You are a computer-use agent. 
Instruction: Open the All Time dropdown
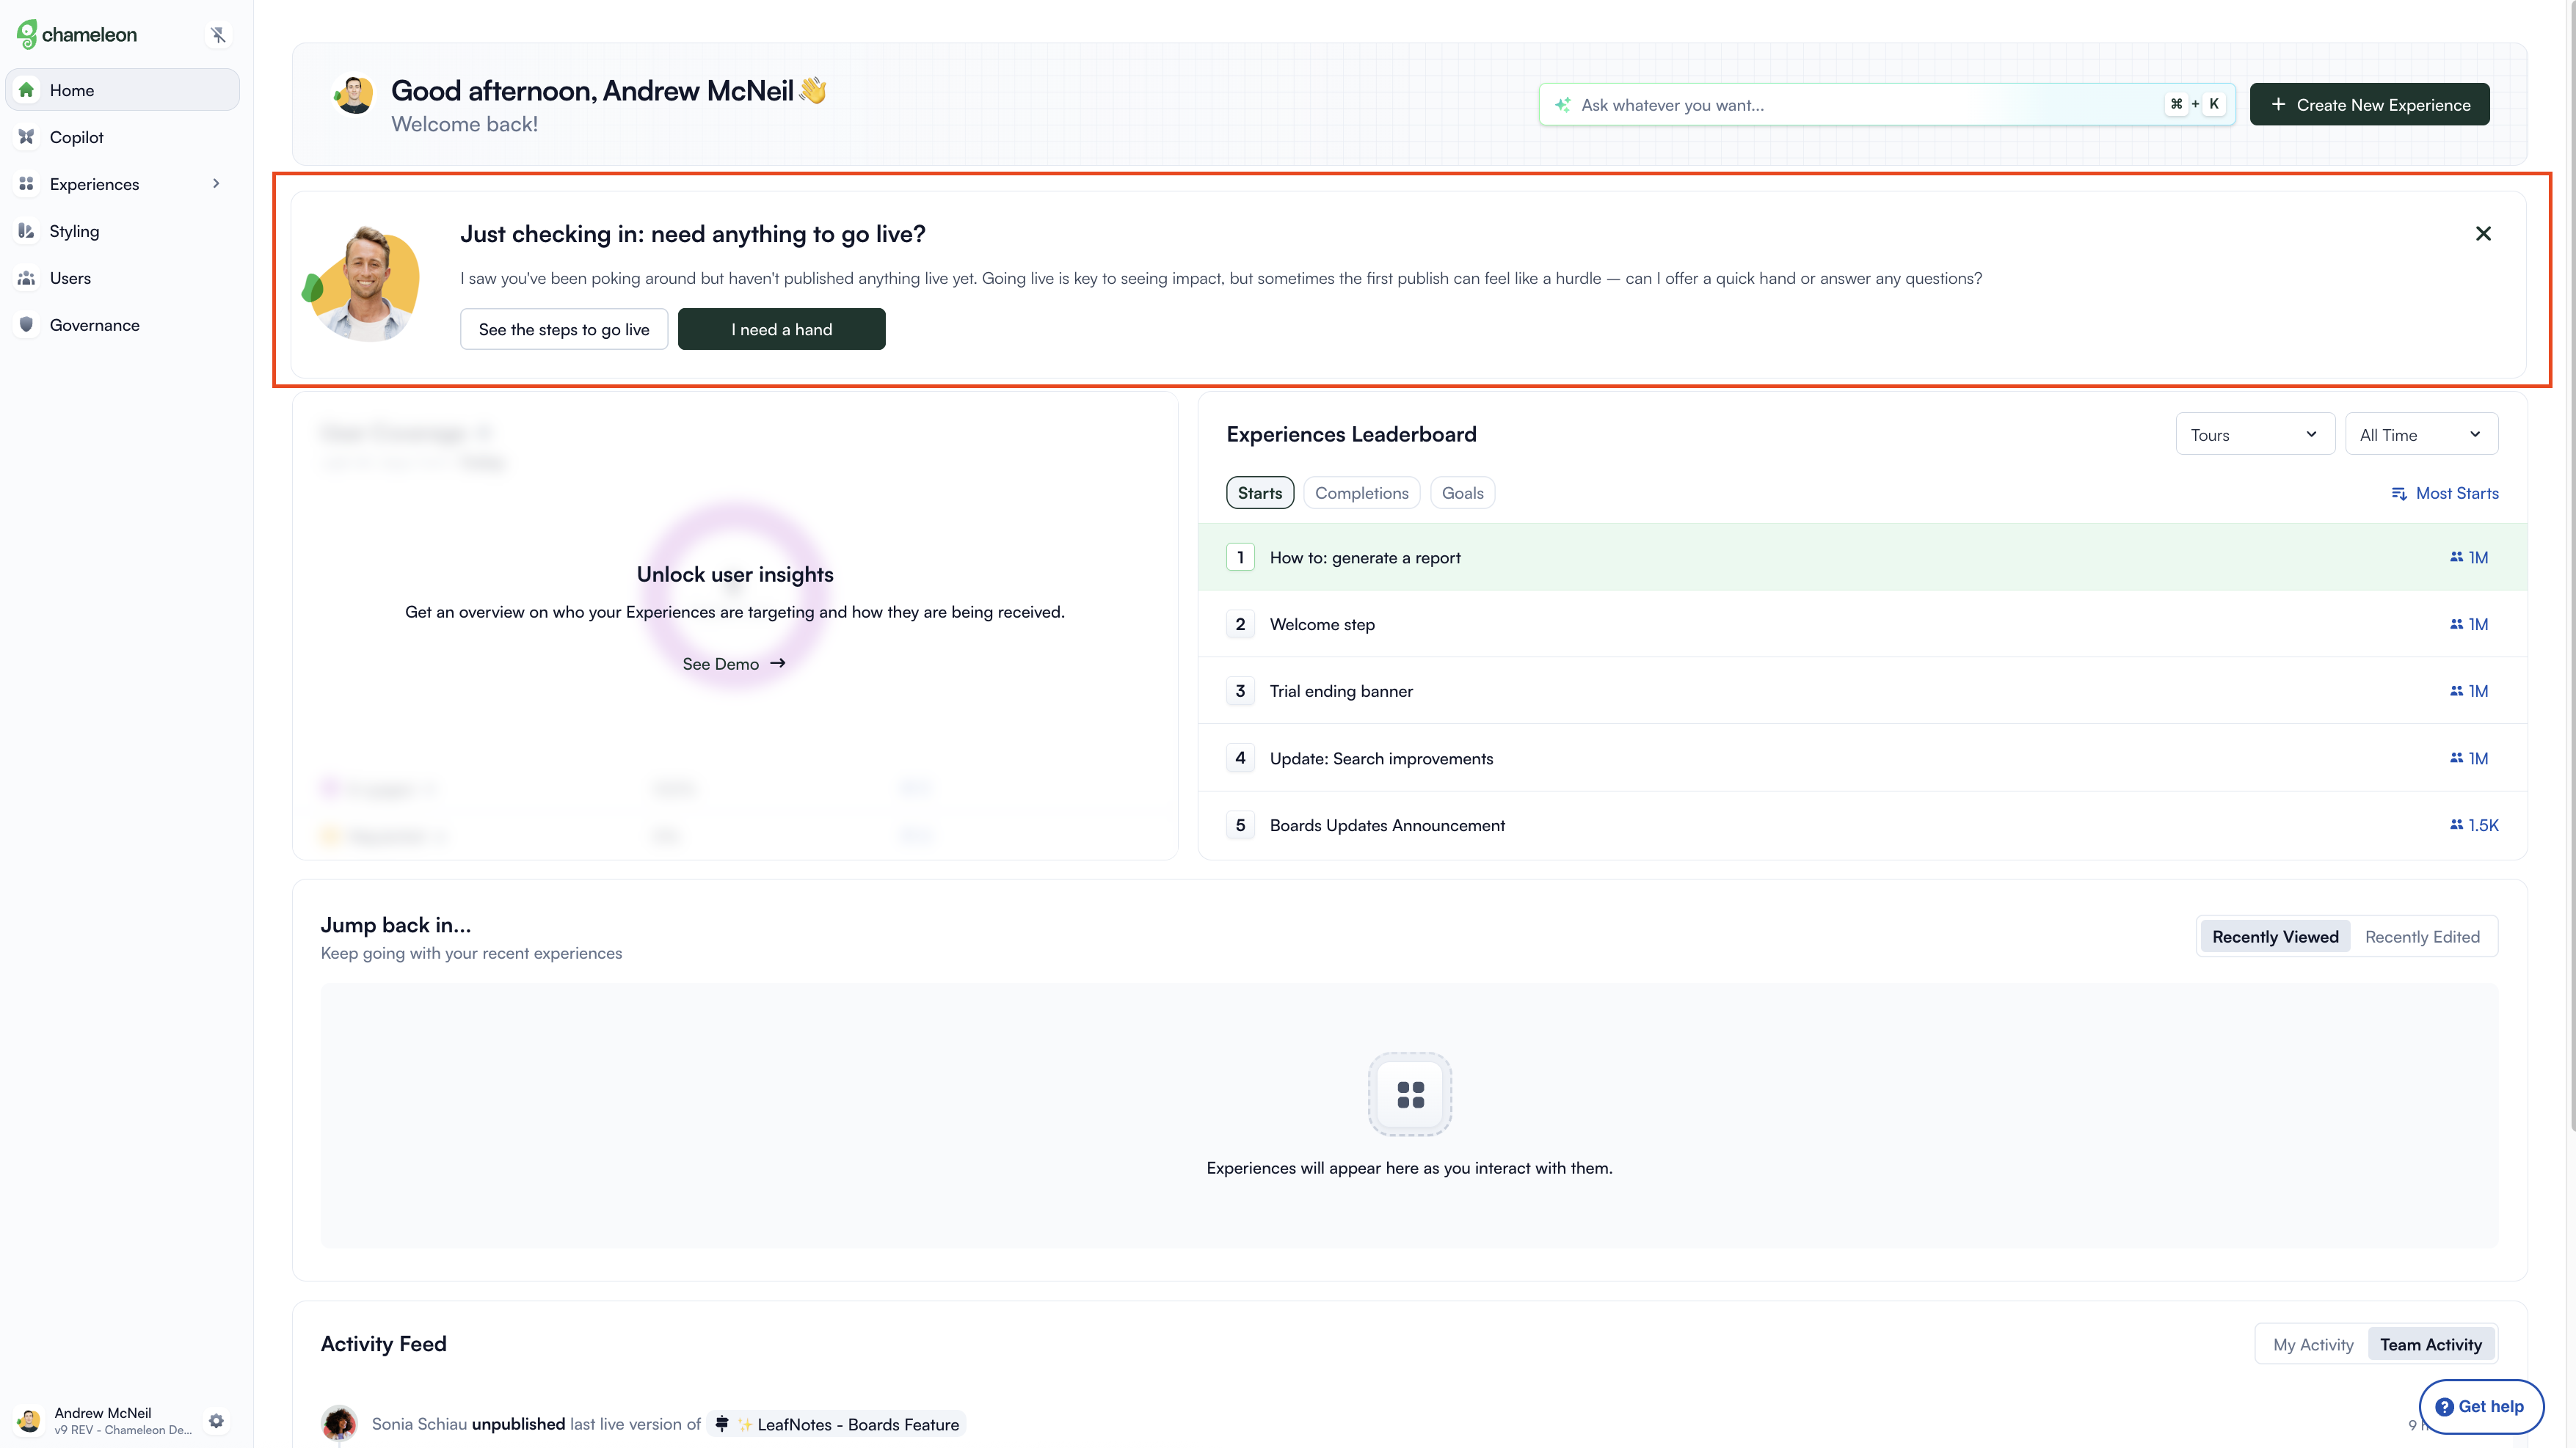coord(2421,434)
